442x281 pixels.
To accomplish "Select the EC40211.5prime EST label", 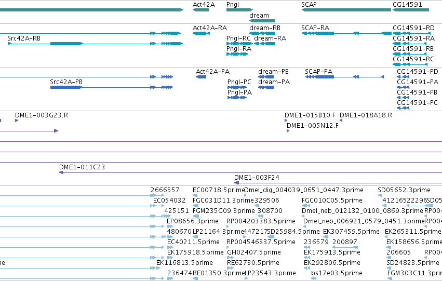I will coord(193,242).
